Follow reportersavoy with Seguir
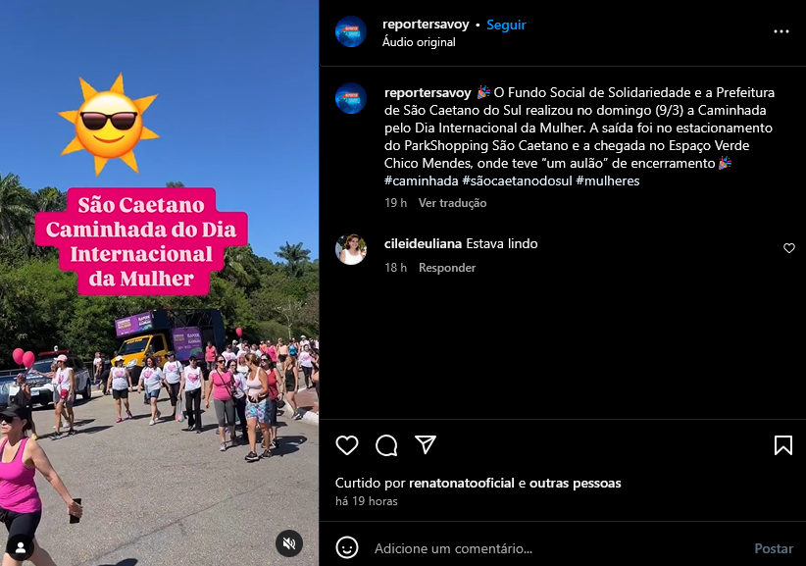Screen dimensions: 806x566 pos(506,25)
